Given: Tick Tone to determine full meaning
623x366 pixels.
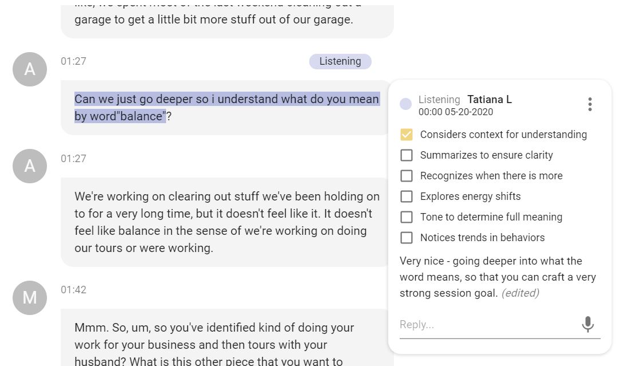Looking at the screenshot, I should click(x=407, y=217).
